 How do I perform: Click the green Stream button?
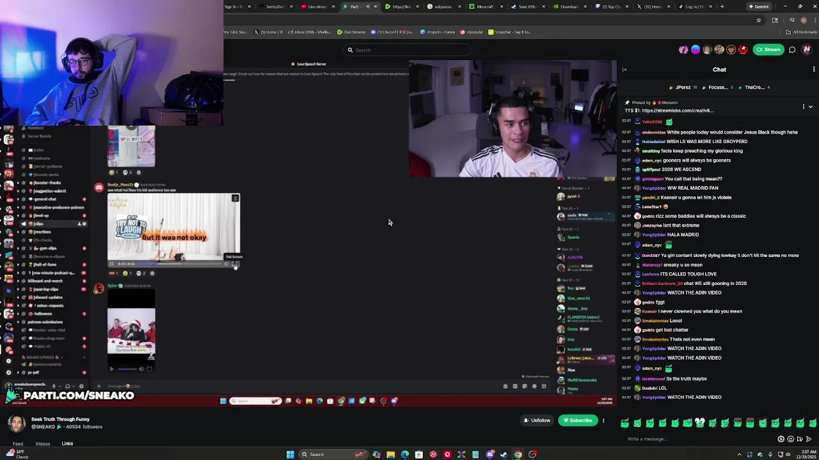click(x=768, y=50)
